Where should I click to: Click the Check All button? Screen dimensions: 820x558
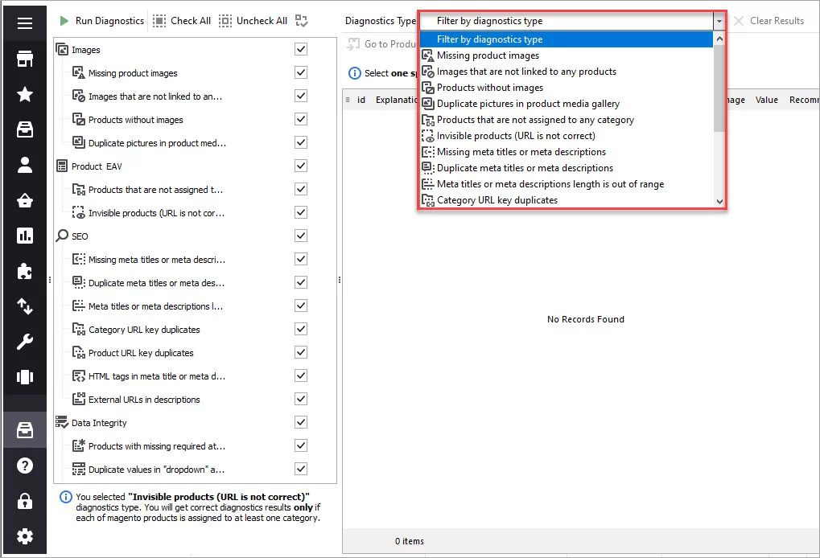click(182, 21)
